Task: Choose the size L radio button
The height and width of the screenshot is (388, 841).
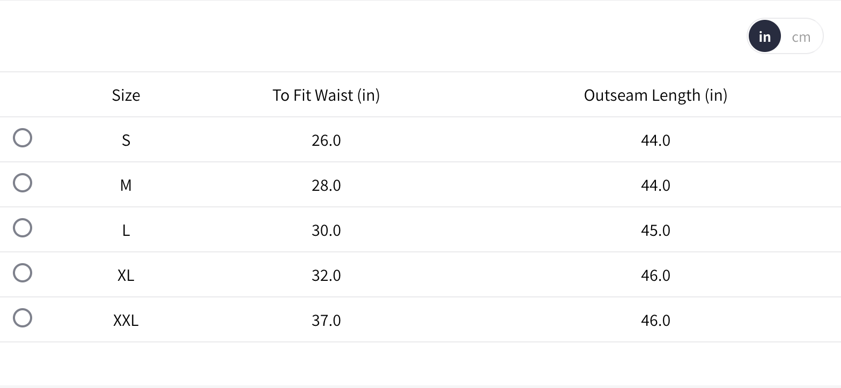Action: click(x=23, y=228)
